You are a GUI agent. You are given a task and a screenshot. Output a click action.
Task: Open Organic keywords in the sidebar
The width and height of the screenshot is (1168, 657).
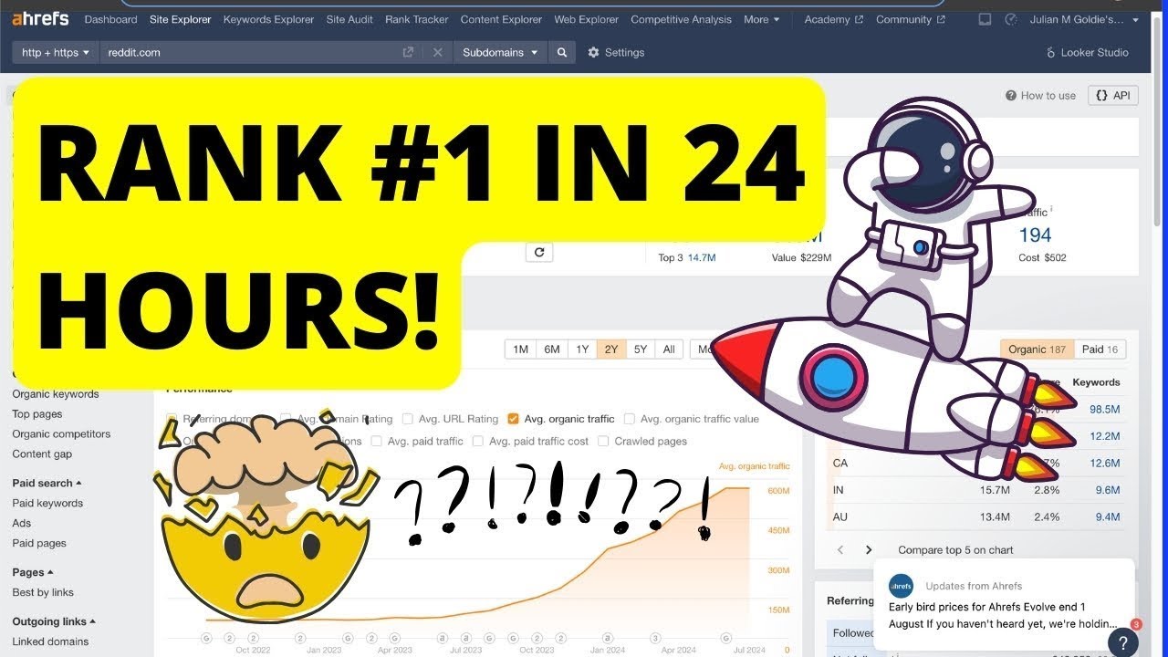(x=56, y=394)
